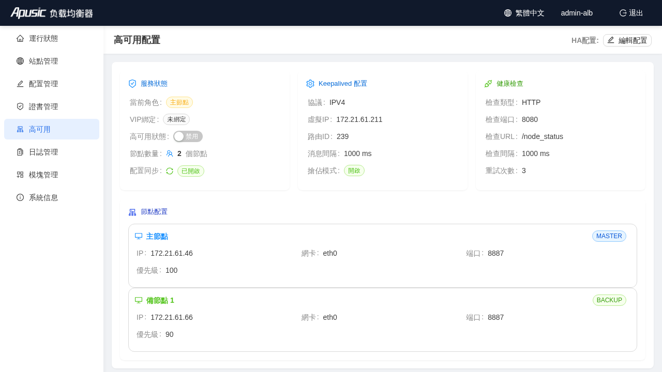Image resolution: width=662 pixels, height=372 pixels.
Task: Click the admin-alb username
Action: [577, 13]
